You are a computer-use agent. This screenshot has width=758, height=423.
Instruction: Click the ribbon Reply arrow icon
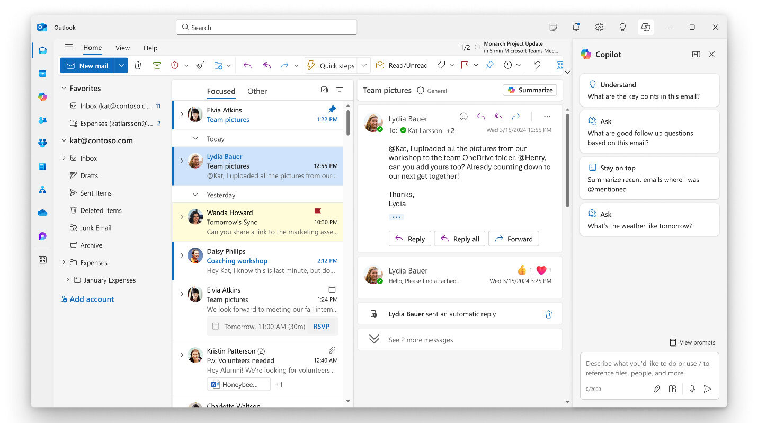(x=247, y=65)
